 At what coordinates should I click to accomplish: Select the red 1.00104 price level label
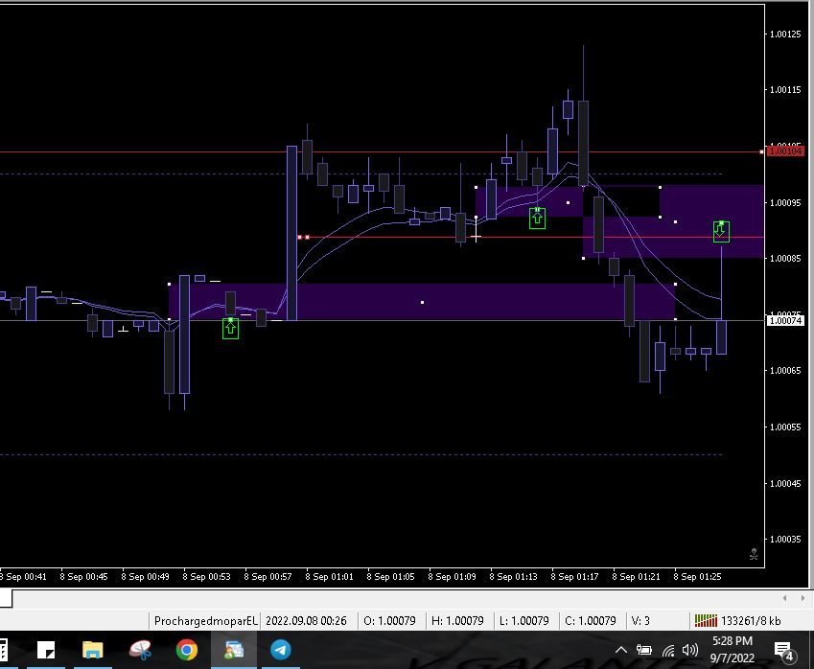click(786, 151)
